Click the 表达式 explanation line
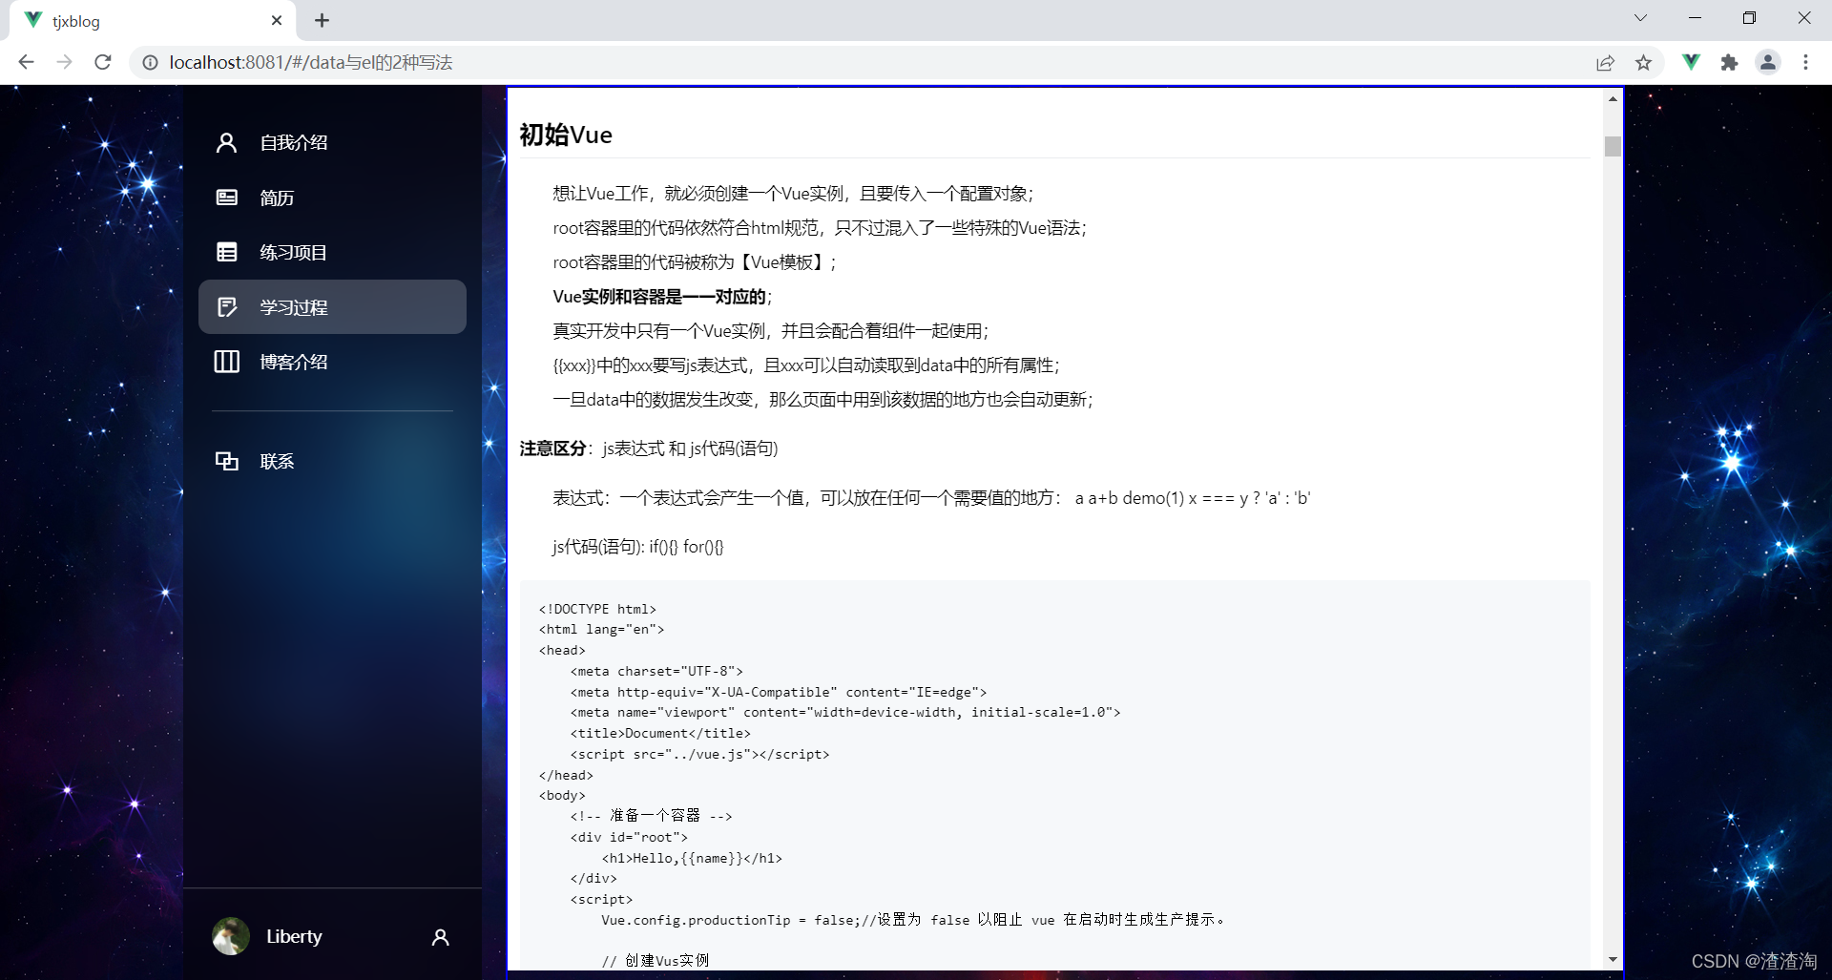 click(931, 498)
